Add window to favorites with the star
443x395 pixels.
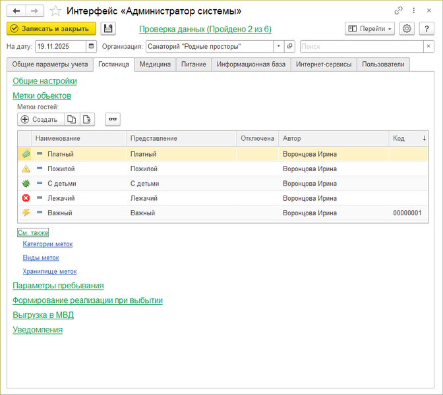[56, 11]
